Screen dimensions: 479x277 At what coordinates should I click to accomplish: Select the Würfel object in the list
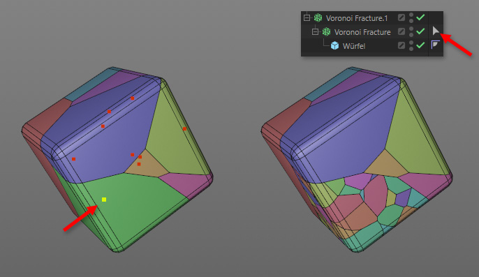coord(354,46)
